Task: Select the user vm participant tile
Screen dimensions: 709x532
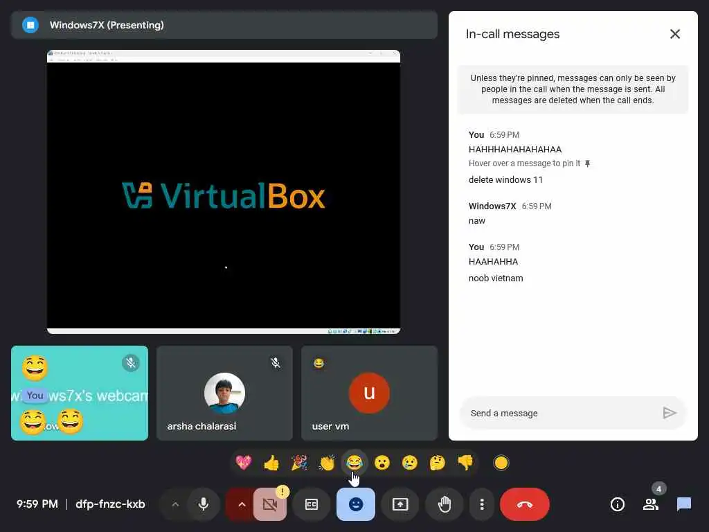Action: pyautogui.click(x=369, y=393)
